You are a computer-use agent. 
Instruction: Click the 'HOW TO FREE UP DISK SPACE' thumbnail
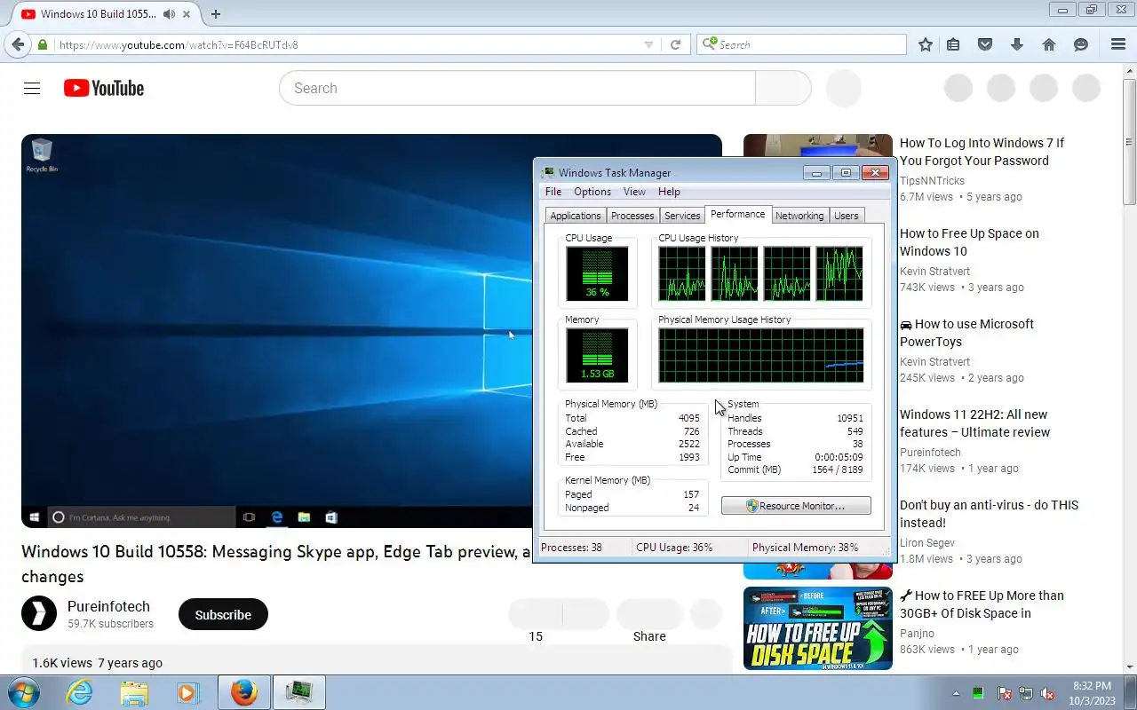818,628
